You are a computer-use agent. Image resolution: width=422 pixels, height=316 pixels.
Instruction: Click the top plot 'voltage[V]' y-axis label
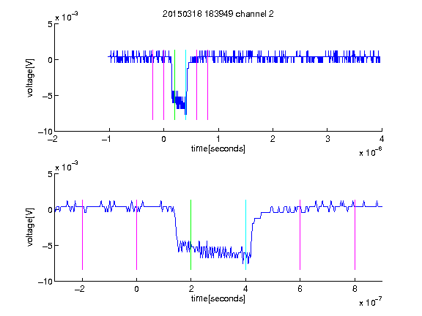[x=31, y=78]
